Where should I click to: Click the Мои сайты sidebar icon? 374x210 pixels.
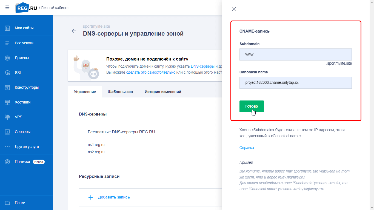[x=7, y=28]
